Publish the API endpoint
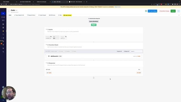The height and width of the screenshot is (102, 181). point(173,11)
